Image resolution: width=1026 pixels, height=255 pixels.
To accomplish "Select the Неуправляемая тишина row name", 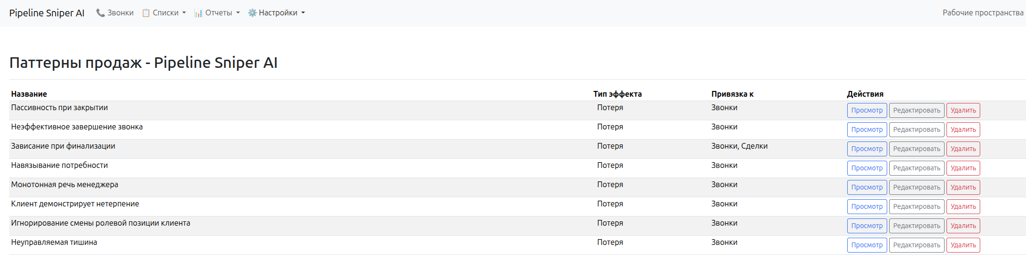I will coord(54,242).
